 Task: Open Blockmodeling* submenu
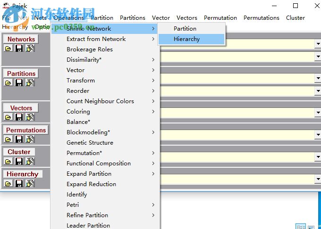click(x=105, y=132)
